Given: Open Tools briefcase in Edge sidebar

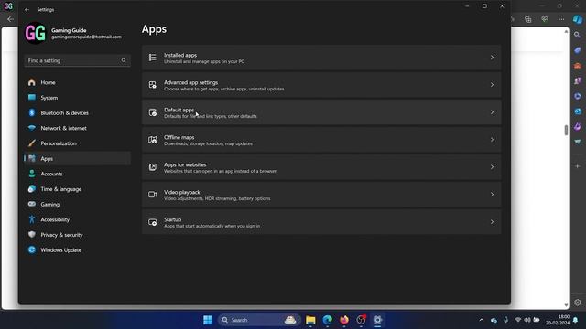Looking at the screenshot, I should click(x=578, y=66).
